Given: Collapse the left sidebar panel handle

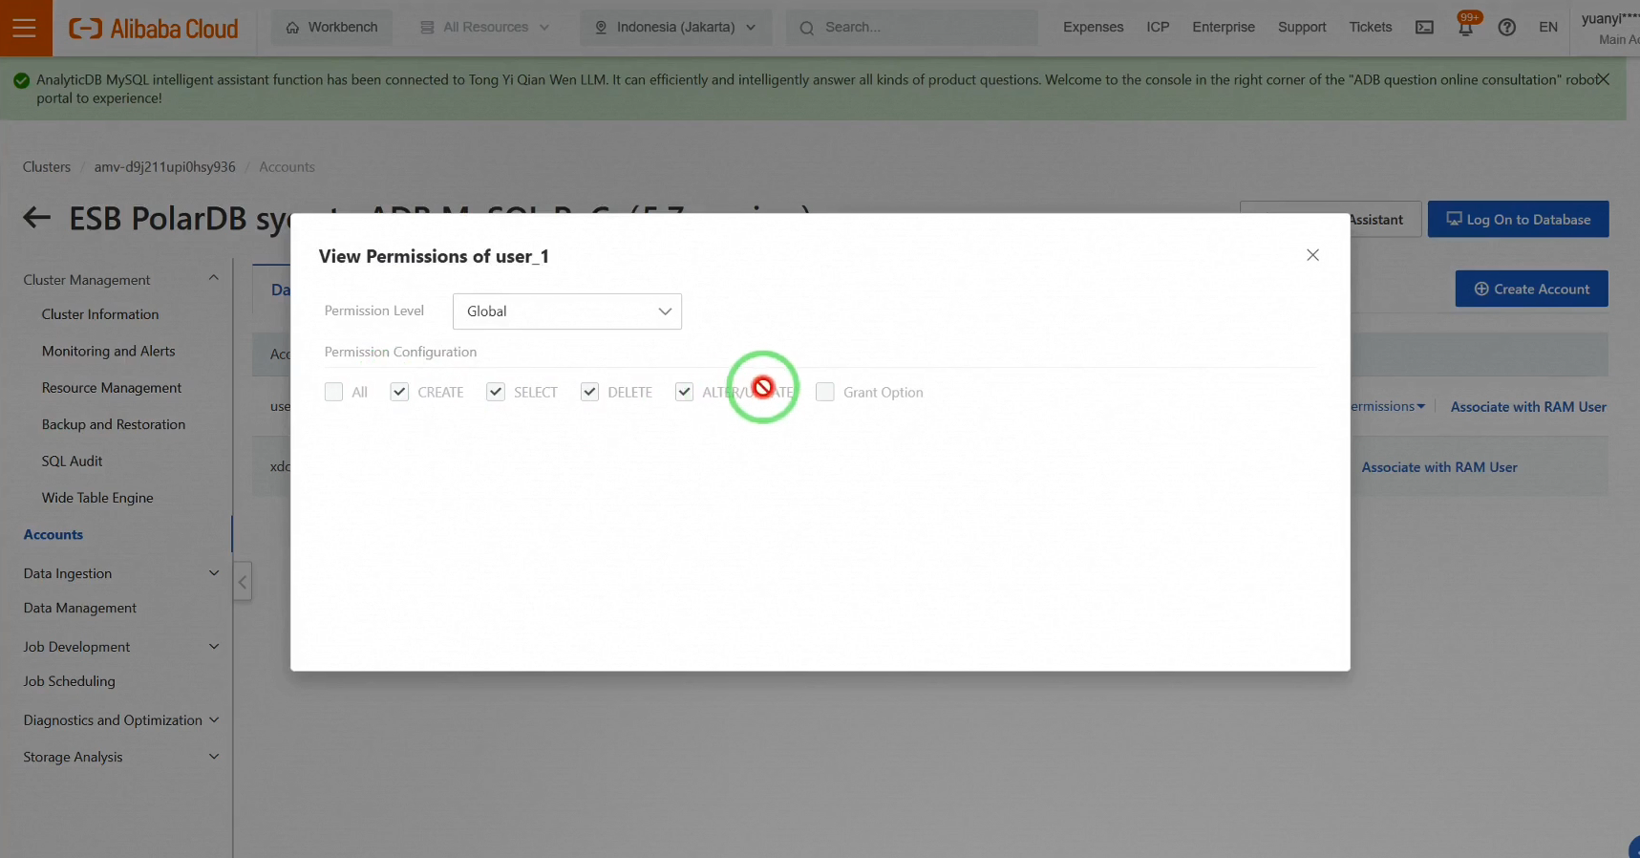Looking at the screenshot, I should 243,581.
